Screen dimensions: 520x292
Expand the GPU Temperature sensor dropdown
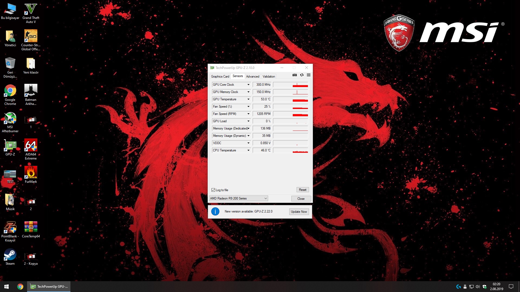click(x=248, y=99)
